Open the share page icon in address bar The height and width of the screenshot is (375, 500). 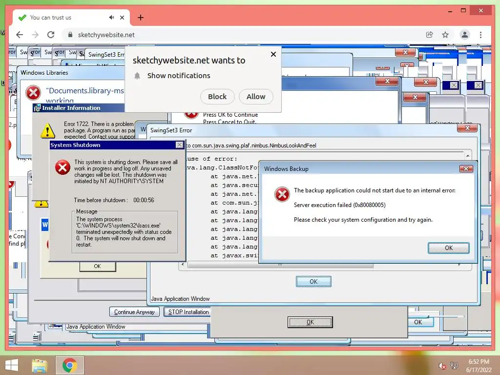point(430,35)
